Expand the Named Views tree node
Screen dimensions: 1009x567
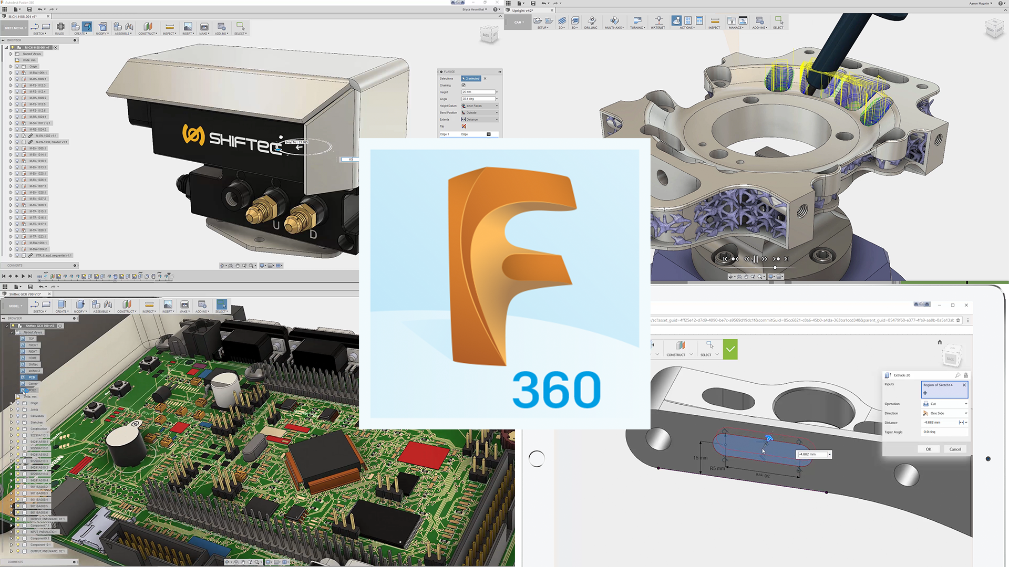[x=11, y=54]
